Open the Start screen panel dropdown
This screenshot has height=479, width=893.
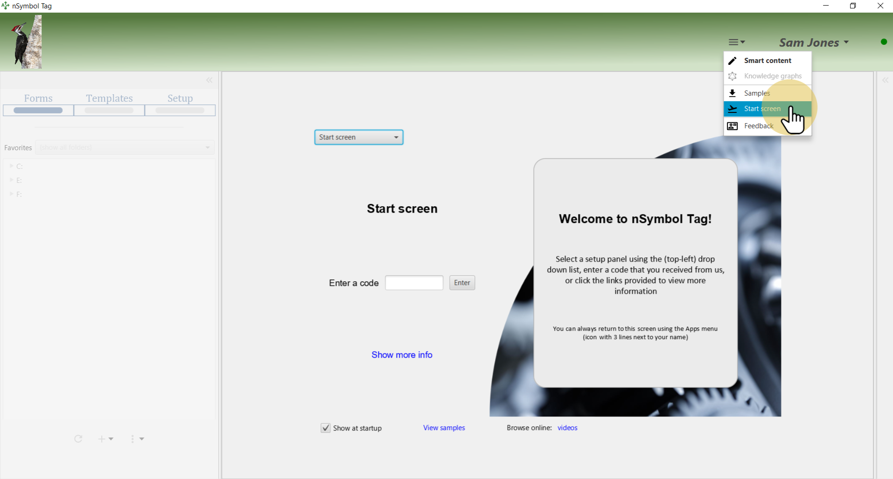pyautogui.click(x=359, y=137)
